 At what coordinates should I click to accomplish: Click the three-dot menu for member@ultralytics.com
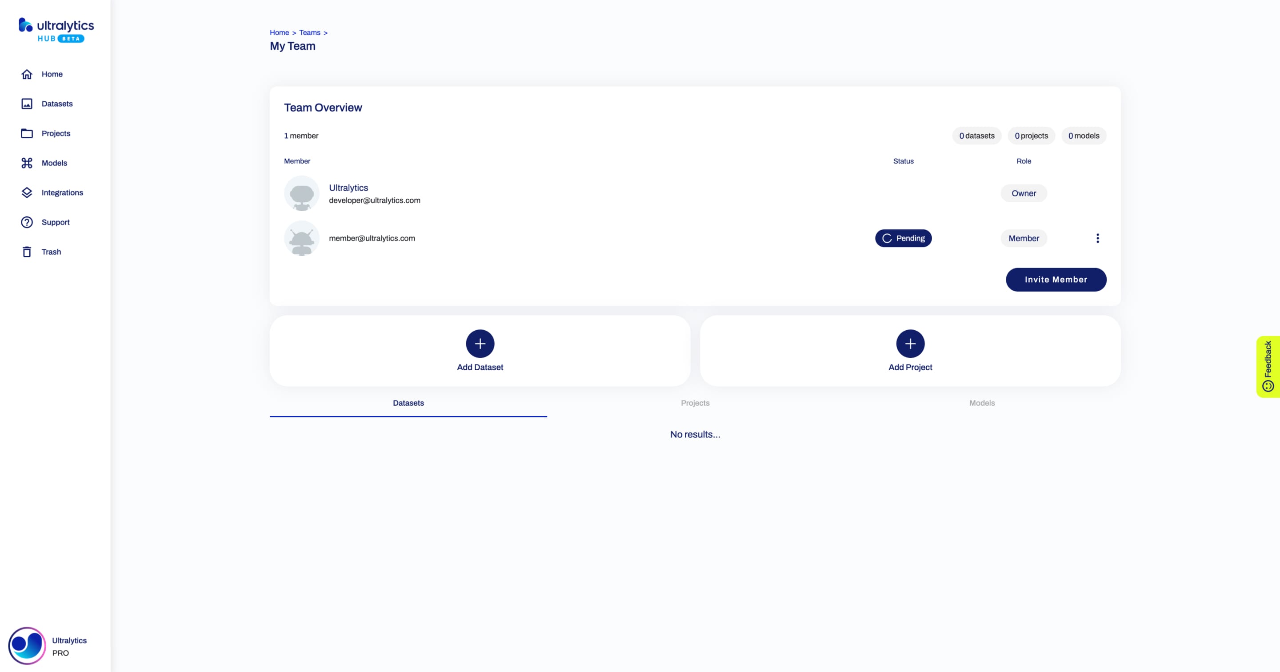1097,238
